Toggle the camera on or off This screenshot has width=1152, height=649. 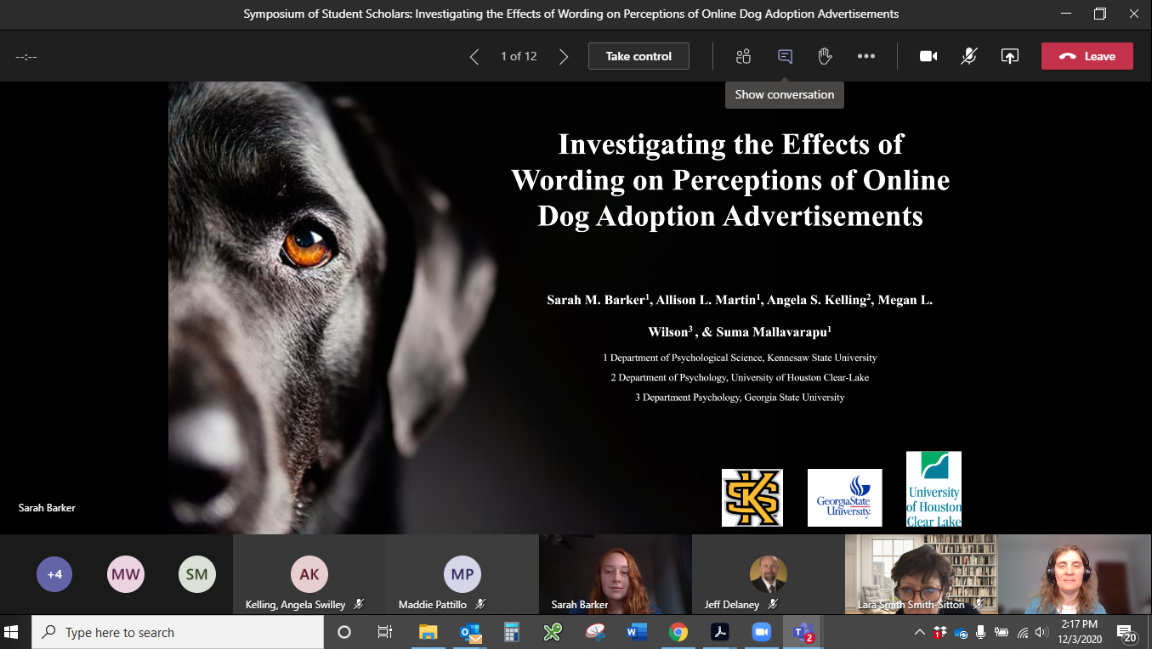point(928,56)
